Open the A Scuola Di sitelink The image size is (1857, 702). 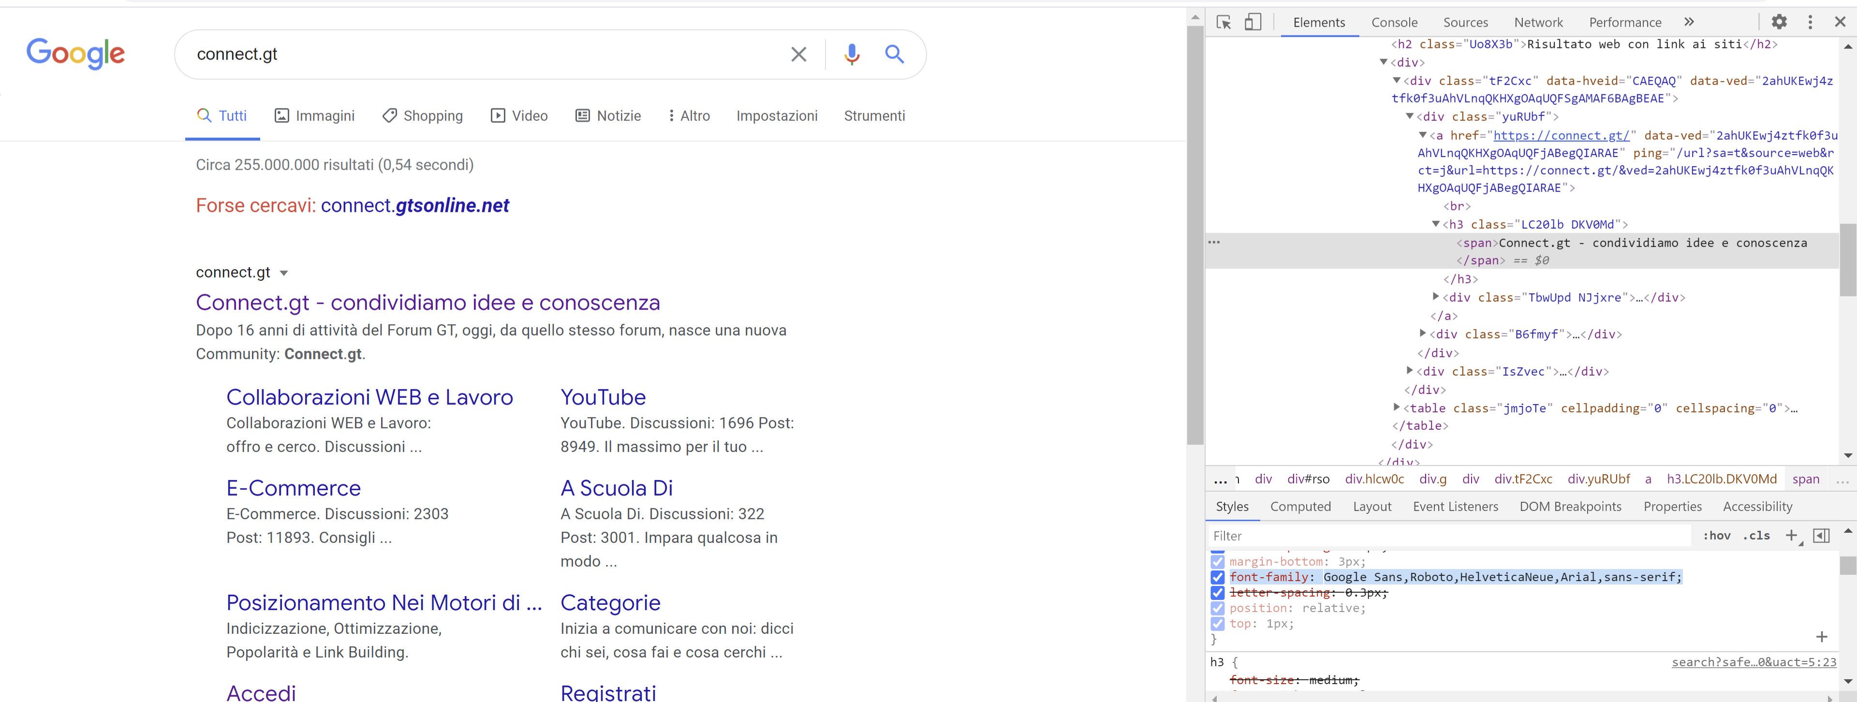tap(617, 488)
